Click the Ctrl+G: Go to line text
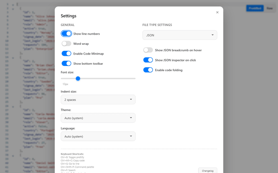This screenshot has width=278, height=173. coord(70,164)
